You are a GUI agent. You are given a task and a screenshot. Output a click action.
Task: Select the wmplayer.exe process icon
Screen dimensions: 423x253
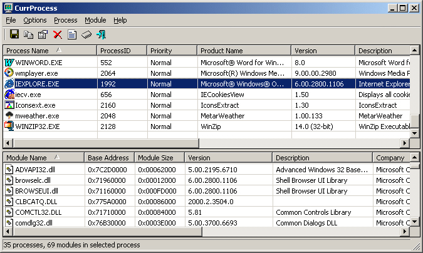[9, 73]
